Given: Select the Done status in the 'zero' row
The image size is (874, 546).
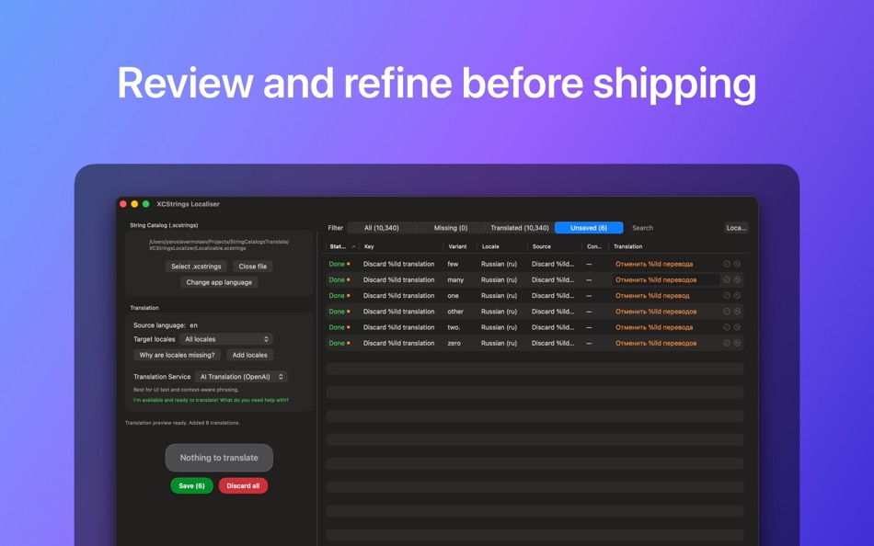Looking at the screenshot, I should coord(337,343).
